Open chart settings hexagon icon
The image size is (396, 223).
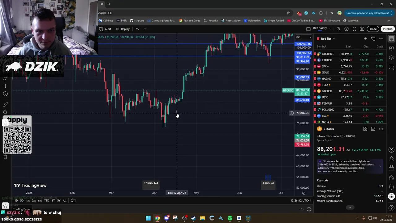[x=346, y=29]
